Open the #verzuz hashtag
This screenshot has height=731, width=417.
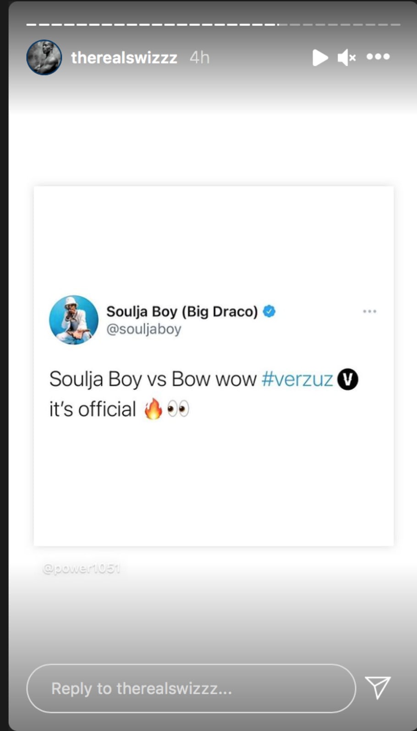[x=297, y=379]
